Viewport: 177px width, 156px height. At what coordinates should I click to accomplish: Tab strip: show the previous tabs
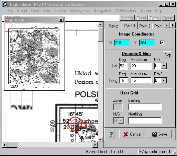click(167, 25)
